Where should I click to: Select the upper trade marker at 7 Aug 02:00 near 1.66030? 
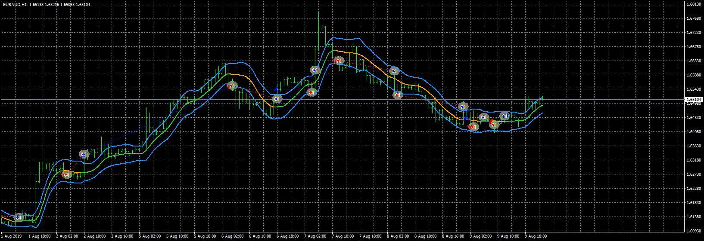click(315, 70)
